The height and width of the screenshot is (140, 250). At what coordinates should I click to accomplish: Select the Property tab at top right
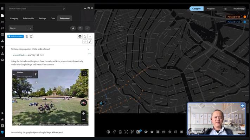click(x=211, y=8)
